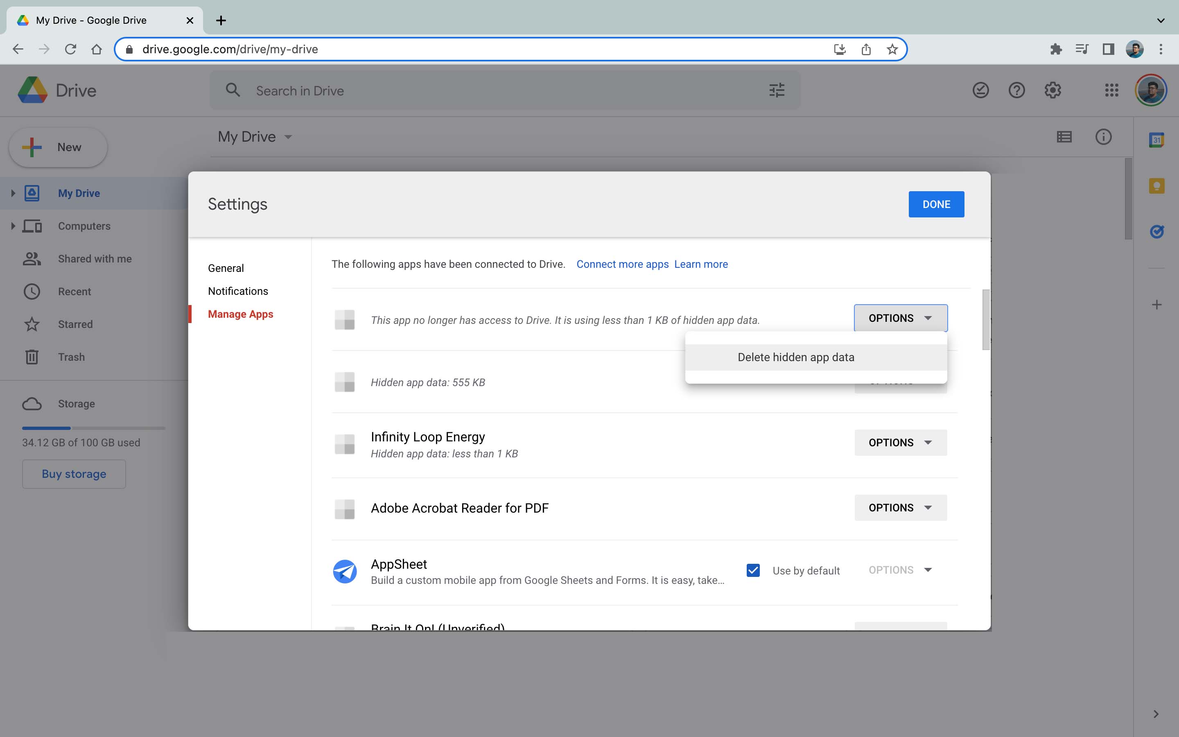
Task: Switch to the Notifications settings tab
Action: coord(238,291)
